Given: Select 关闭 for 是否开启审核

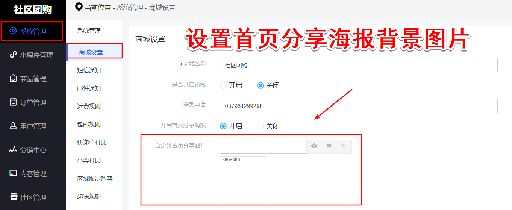Looking at the screenshot, I should pyautogui.click(x=261, y=85).
